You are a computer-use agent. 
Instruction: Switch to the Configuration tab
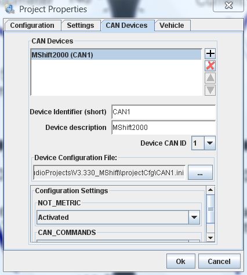coord(32,26)
